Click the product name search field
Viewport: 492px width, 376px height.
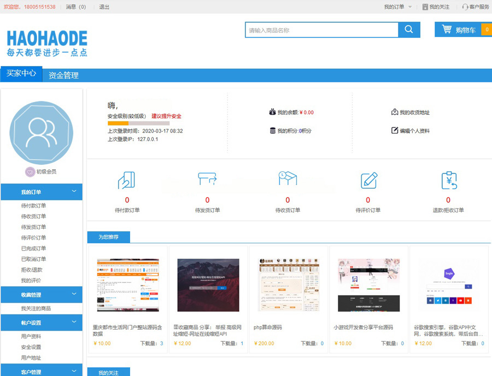click(321, 30)
